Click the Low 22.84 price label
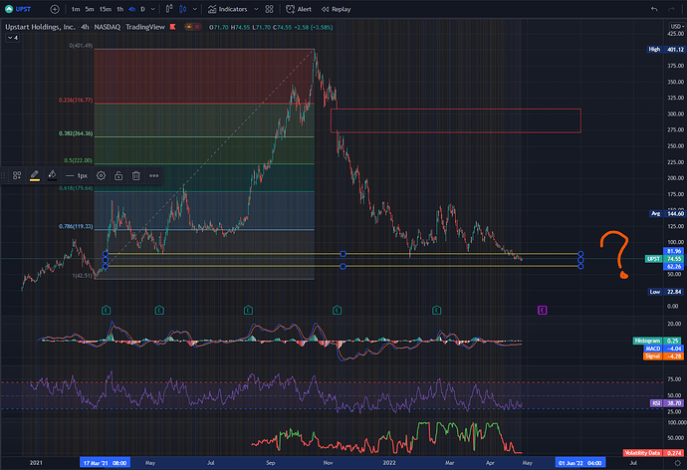The width and height of the screenshot is (687, 470). pos(667,292)
